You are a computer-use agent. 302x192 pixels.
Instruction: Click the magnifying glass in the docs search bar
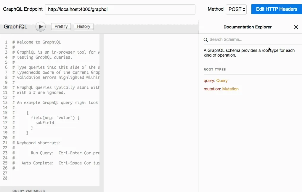(206, 39)
